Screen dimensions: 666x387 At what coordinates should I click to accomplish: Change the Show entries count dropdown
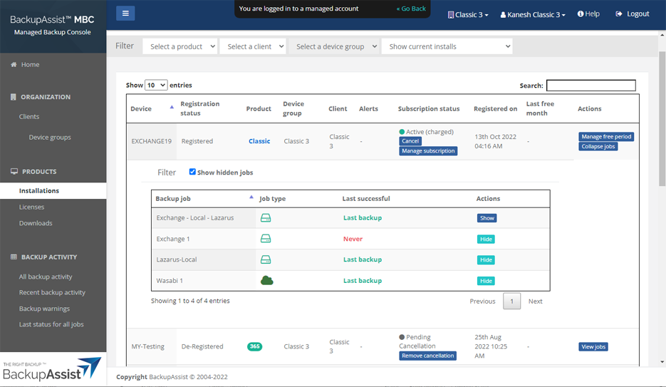pyautogui.click(x=156, y=85)
